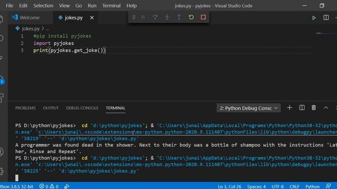Open the Go menu

(78, 6)
